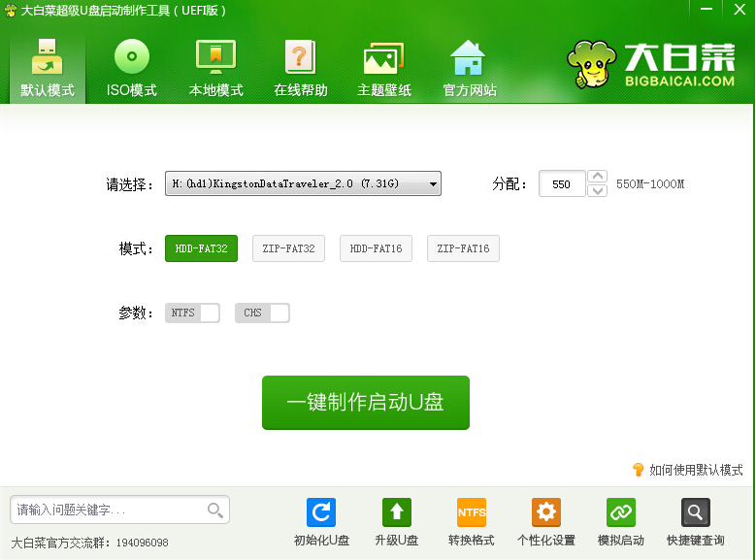
Task: Click 一键制作启动U盘 button
Action: coord(365,403)
